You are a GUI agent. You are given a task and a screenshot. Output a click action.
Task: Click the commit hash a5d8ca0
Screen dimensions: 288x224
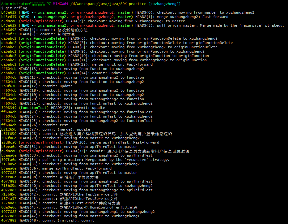click(8, 21)
